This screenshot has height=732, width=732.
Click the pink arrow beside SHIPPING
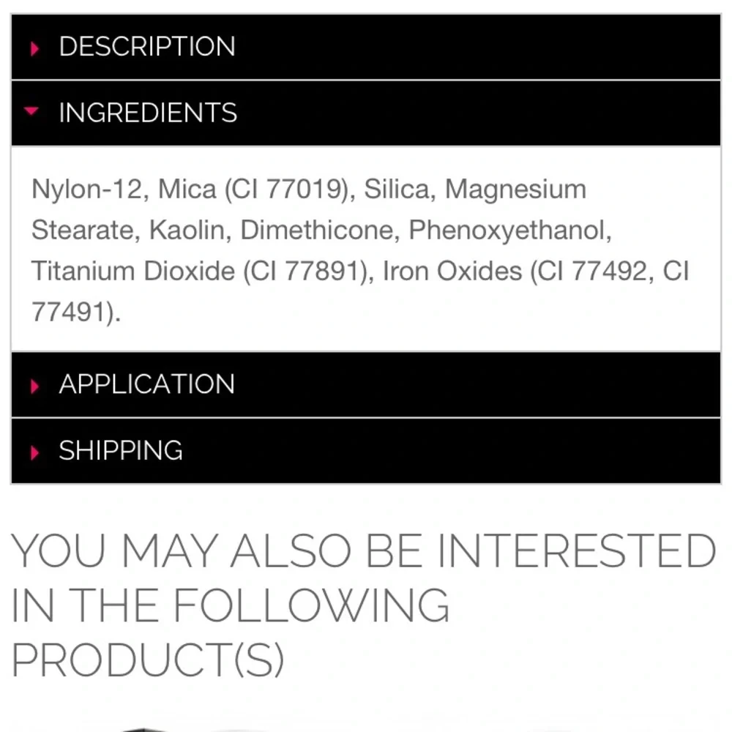pos(34,452)
